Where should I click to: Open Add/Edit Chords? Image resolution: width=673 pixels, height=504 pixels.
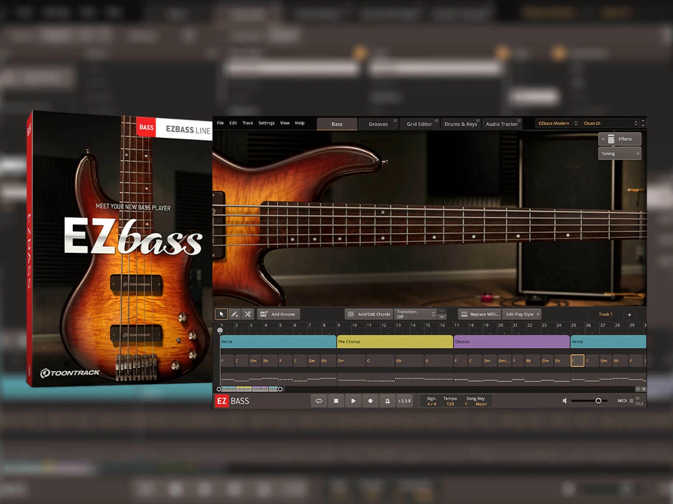point(369,314)
